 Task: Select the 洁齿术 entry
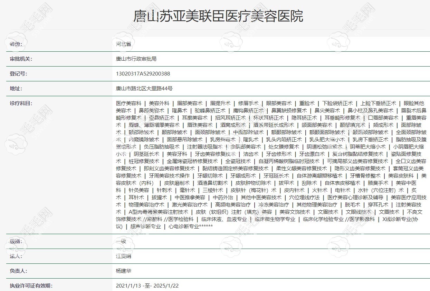pyautogui.click(x=251, y=154)
